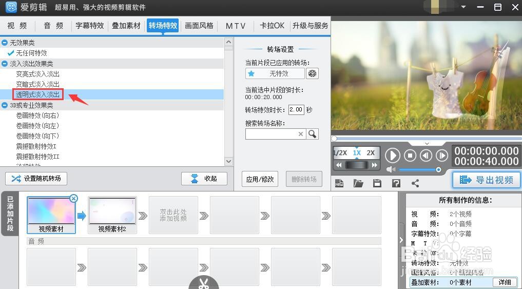Collapse the info panel side arrow
Screen dimensions: 522x289
tap(401, 240)
